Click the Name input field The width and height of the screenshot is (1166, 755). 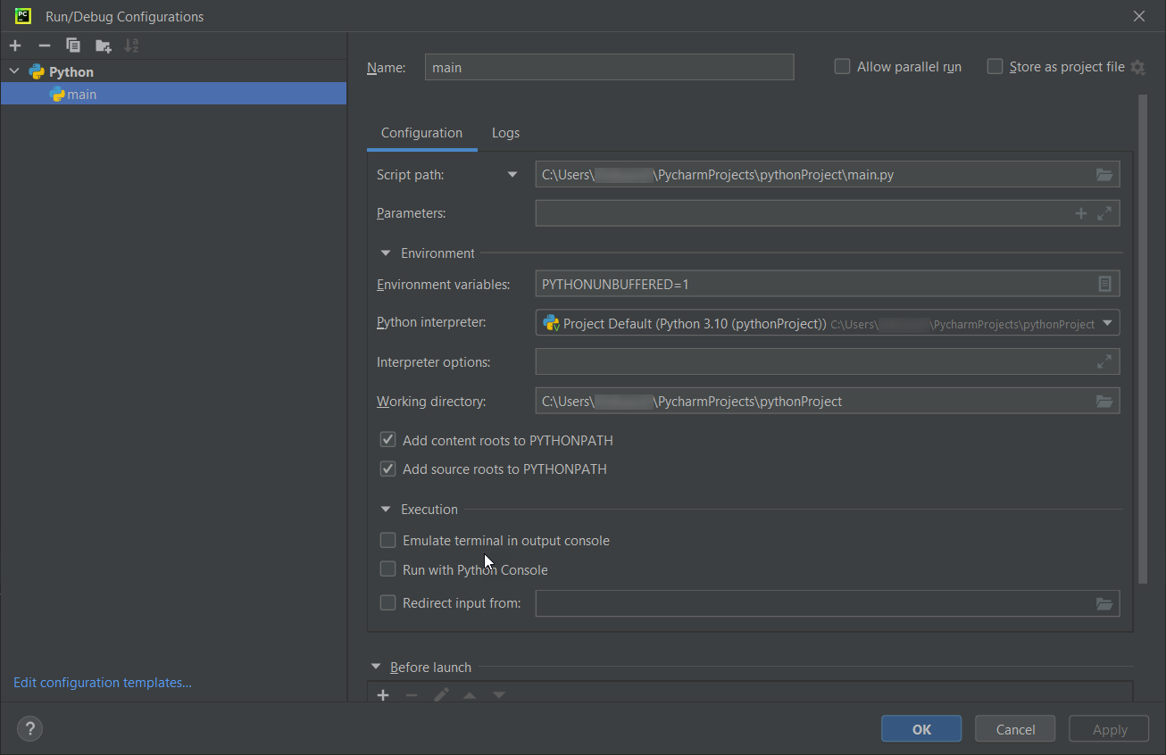(x=609, y=67)
